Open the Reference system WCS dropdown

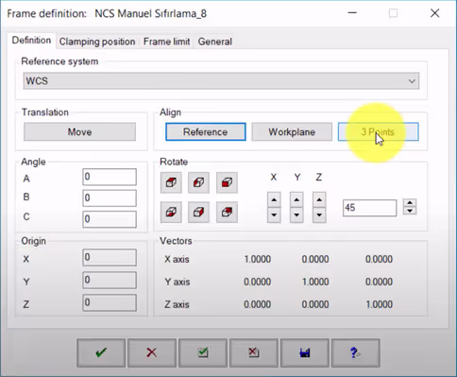click(x=221, y=81)
